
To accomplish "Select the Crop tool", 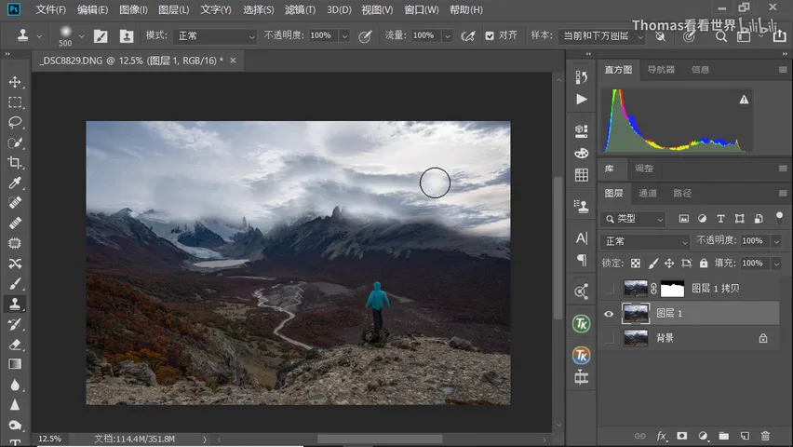I will coord(15,162).
